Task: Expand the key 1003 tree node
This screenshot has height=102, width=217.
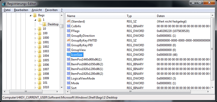Action: (x=35, y=51)
